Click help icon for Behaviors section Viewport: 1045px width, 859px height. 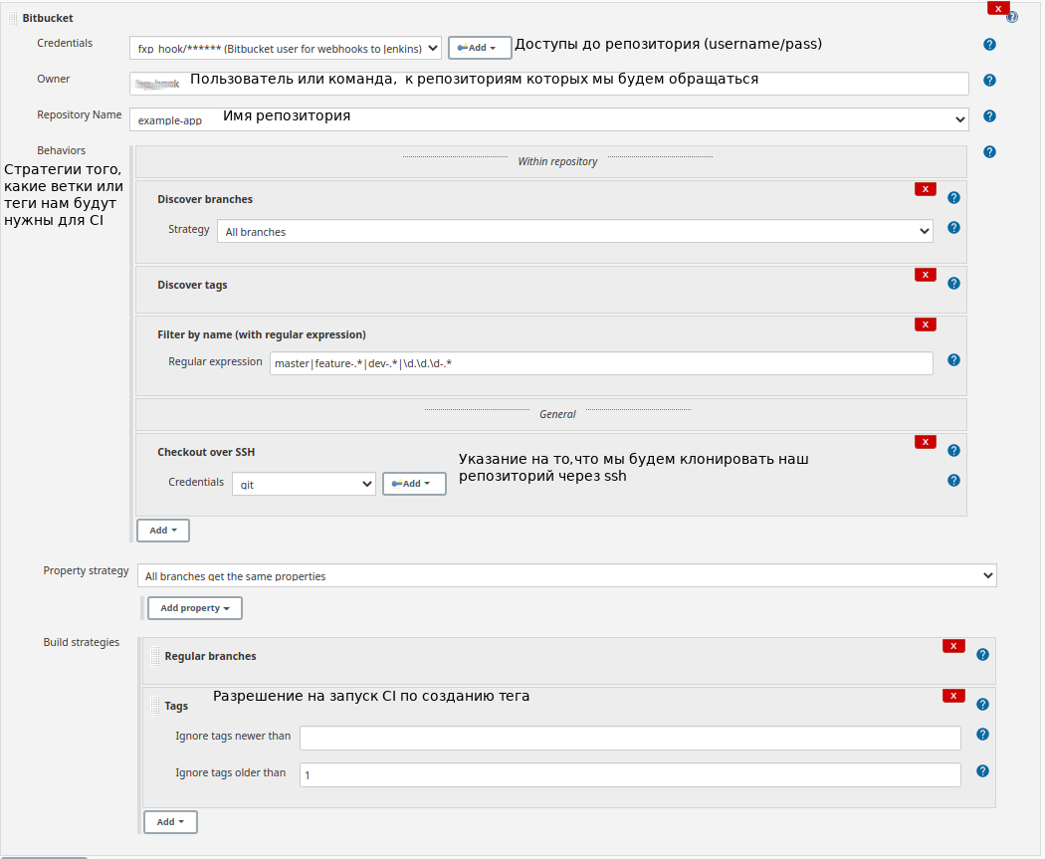tap(989, 150)
